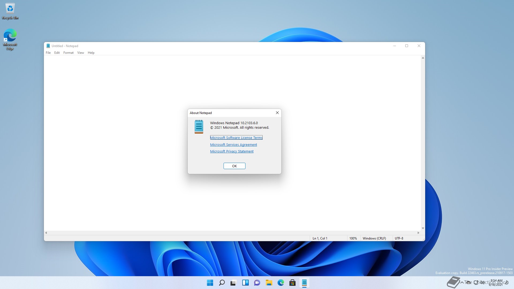Open the Start menu from the taskbar
The image size is (514, 289).
210,283
